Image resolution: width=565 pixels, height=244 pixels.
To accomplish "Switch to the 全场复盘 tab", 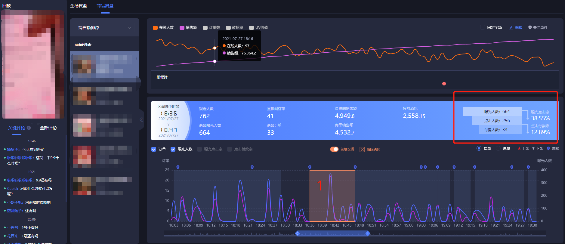I will (x=79, y=6).
